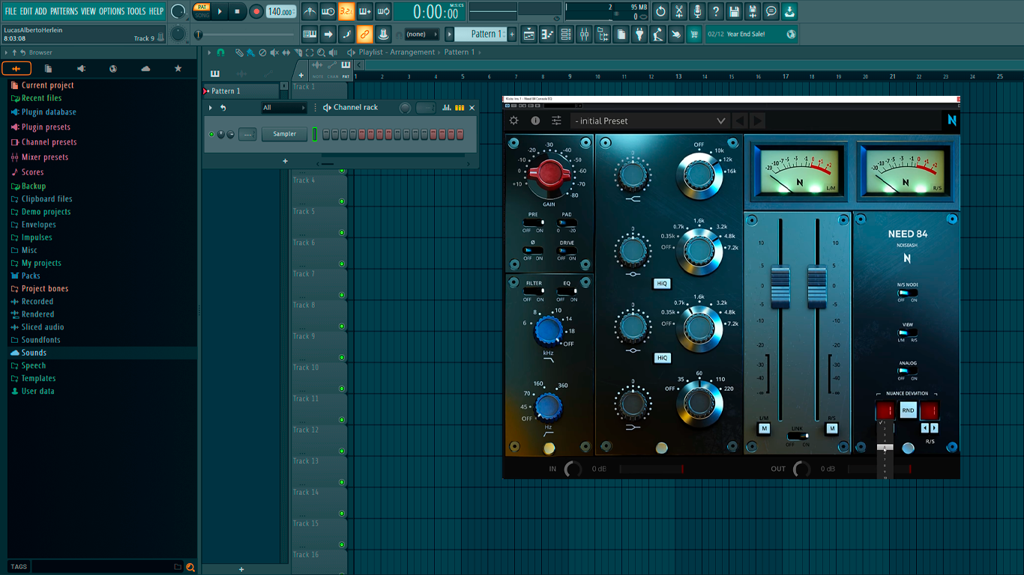Open the channel rack menu arrow

(x=211, y=108)
